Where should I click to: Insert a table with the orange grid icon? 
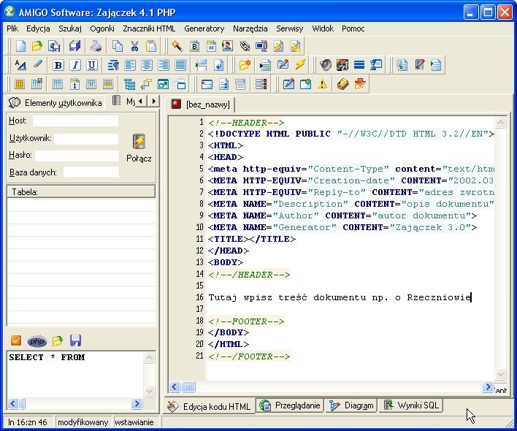pyautogui.click(x=20, y=85)
